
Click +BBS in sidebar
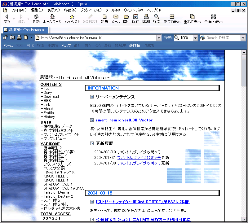coord(46,101)
